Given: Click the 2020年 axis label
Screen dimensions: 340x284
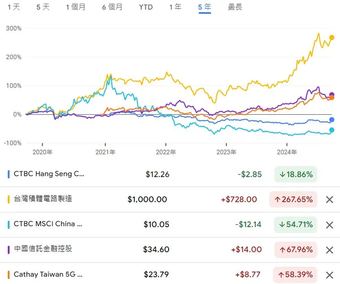Looking at the screenshot, I should tap(42, 152).
